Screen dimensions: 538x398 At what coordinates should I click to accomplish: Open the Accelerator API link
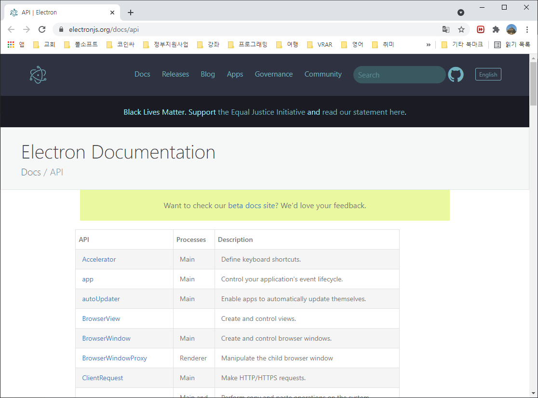tap(99, 260)
